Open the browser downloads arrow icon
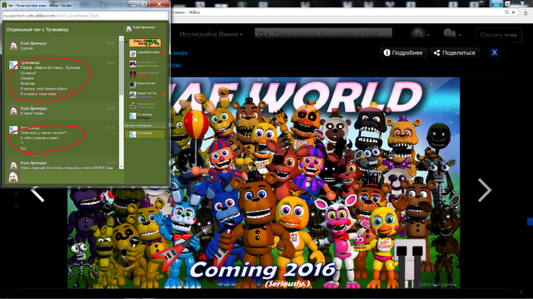This screenshot has width=533, height=299. click(x=526, y=12)
